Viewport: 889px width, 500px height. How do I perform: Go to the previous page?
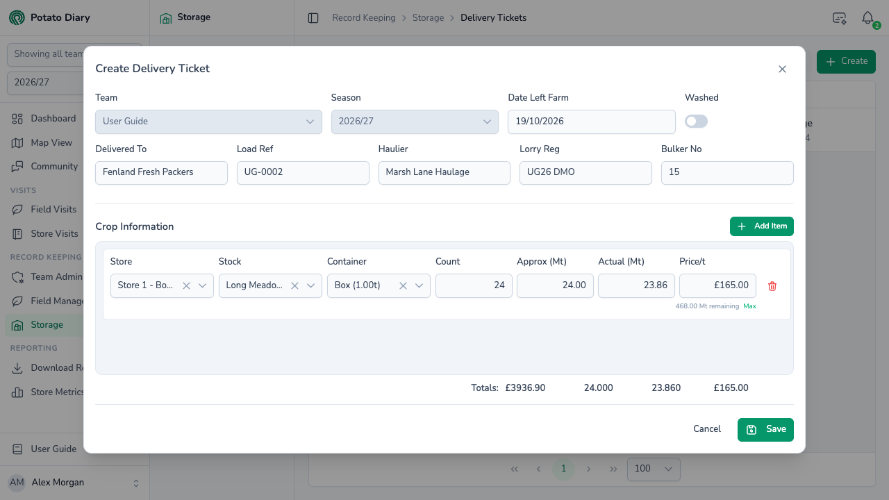coord(538,469)
